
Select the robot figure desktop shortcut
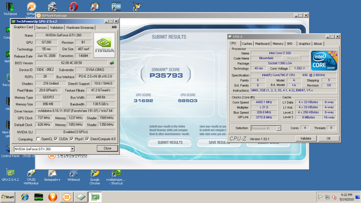pyautogui.click(x=53, y=7)
